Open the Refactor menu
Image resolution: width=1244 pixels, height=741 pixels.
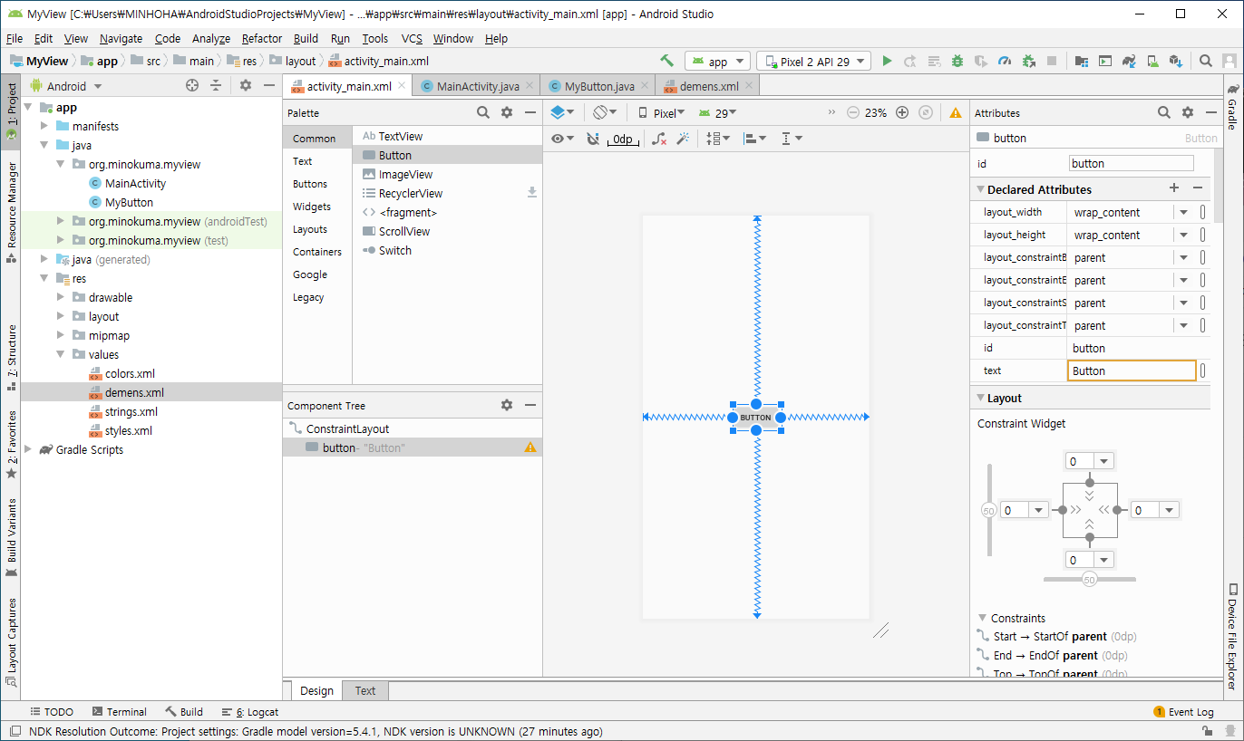pyautogui.click(x=262, y=38)
